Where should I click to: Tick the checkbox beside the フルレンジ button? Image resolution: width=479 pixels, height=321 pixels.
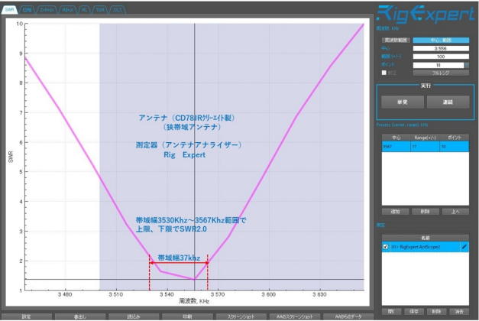click(383, 73)
